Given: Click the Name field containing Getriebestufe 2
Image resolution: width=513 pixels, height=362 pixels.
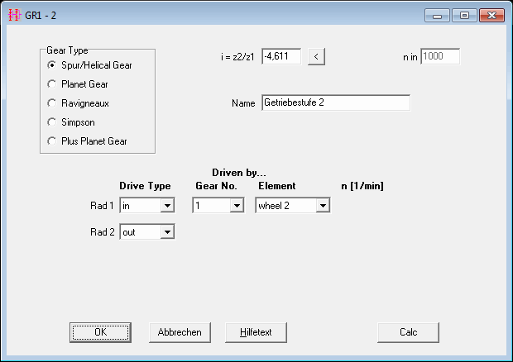Looking at the screenshot, I should tap(335, 103).
